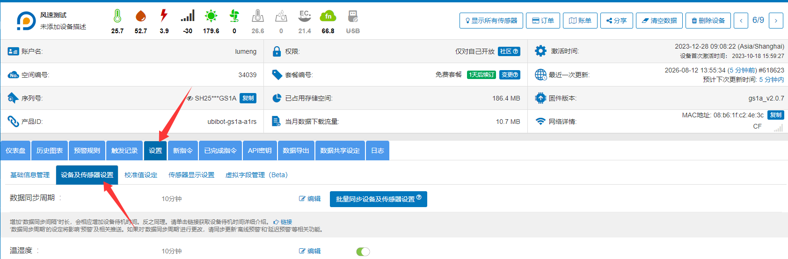The height and width of the screenshot is (259, 788).
Task: Select the 基础信息管理 sub-tab
Action: [x=30, y=175]
